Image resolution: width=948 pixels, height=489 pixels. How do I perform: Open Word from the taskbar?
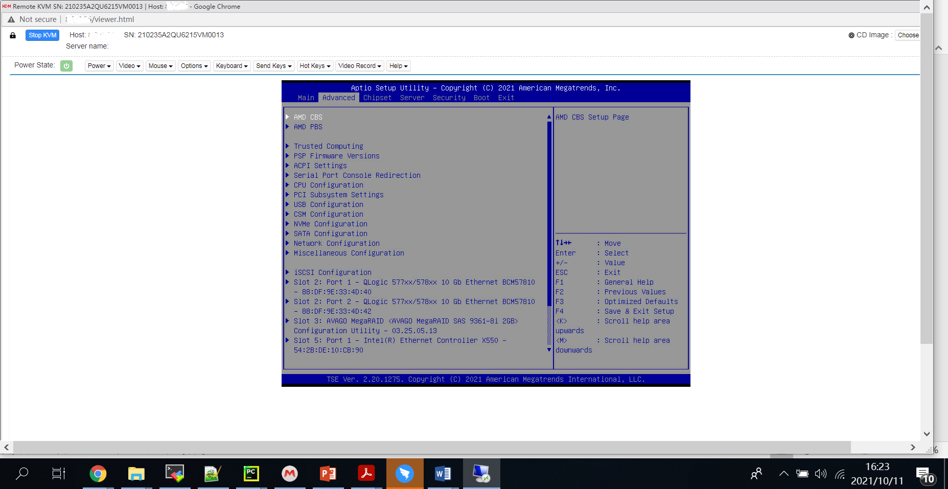(x=443, y=474)
